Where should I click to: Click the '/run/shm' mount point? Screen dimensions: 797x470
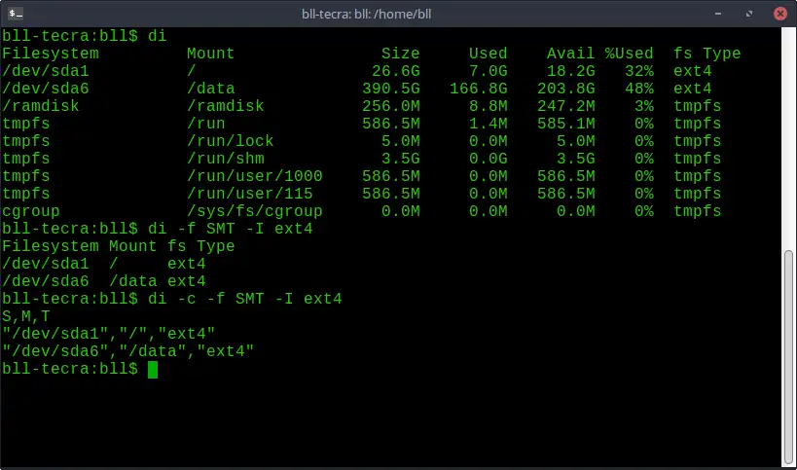pyautogui.click(x=225, y=159)
